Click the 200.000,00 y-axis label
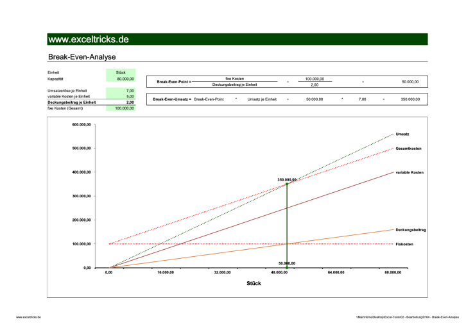 point(81,220)
